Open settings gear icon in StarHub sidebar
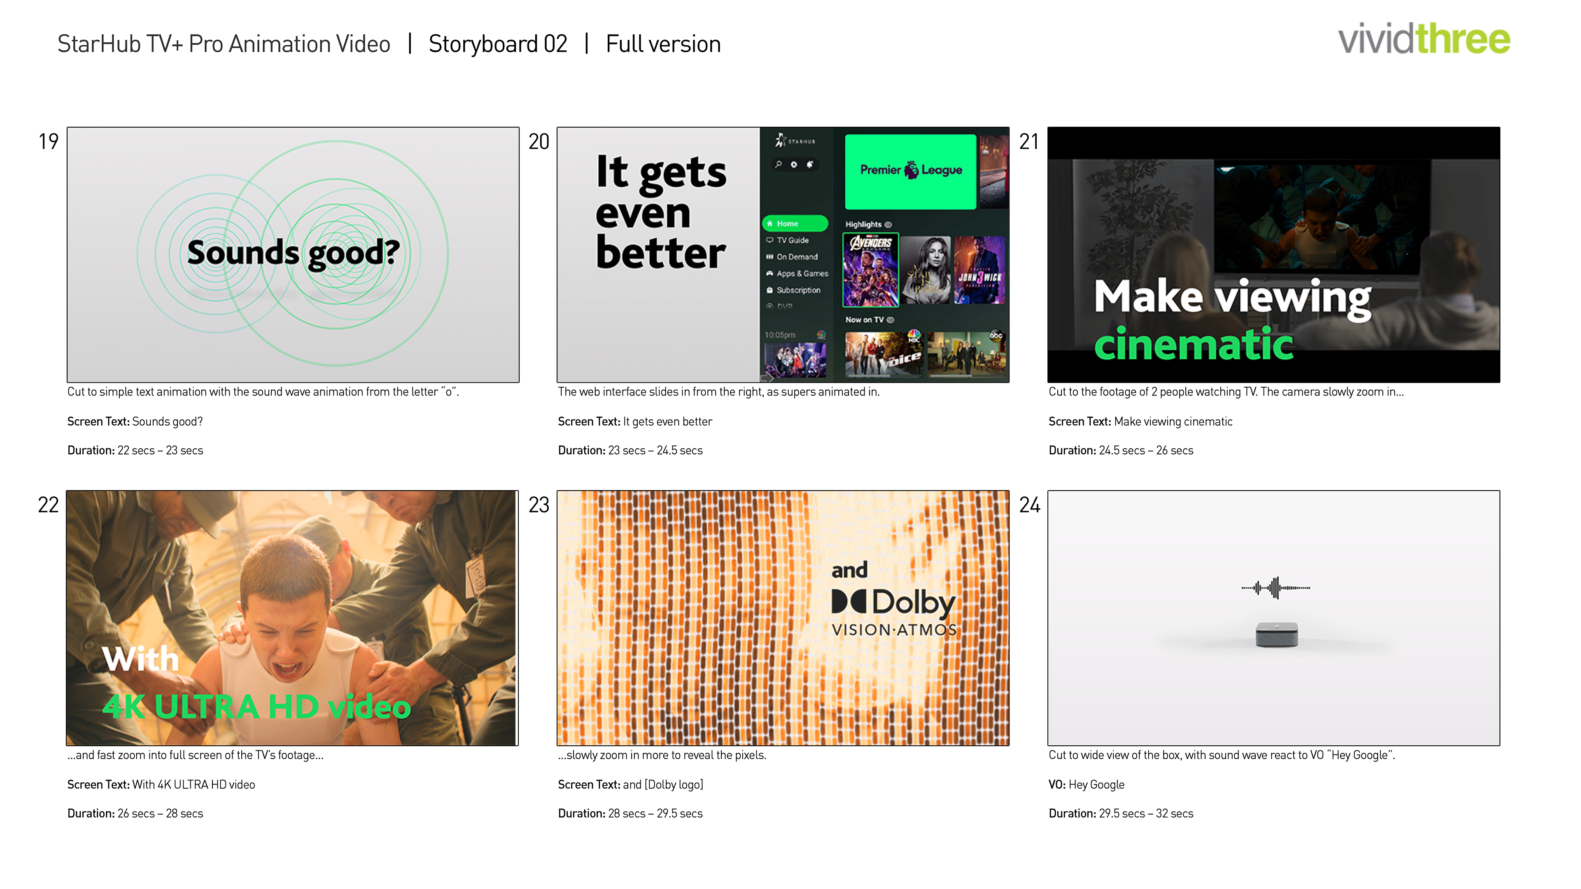 click(x=794, y=165)
